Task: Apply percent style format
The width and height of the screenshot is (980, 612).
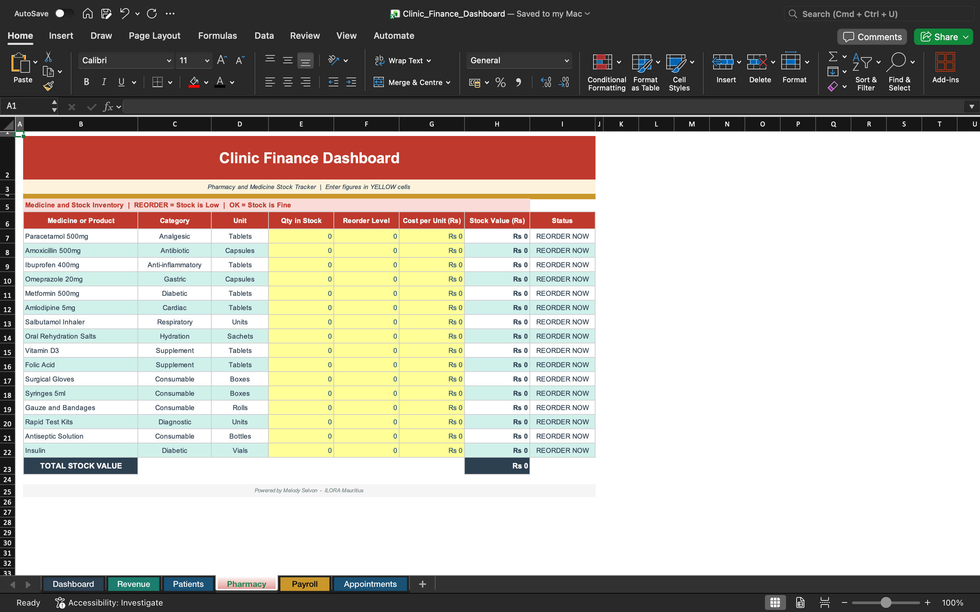Action: 501,82
